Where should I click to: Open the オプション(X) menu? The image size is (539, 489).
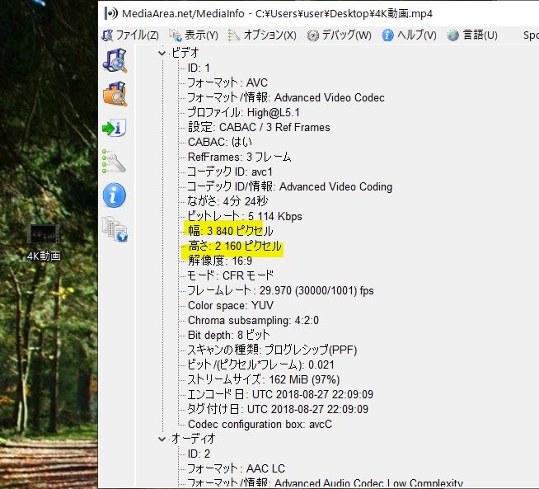tap(262, 35)
